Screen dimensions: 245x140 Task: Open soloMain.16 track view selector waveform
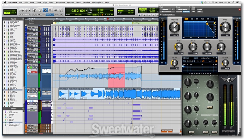[x=32, y=94]
